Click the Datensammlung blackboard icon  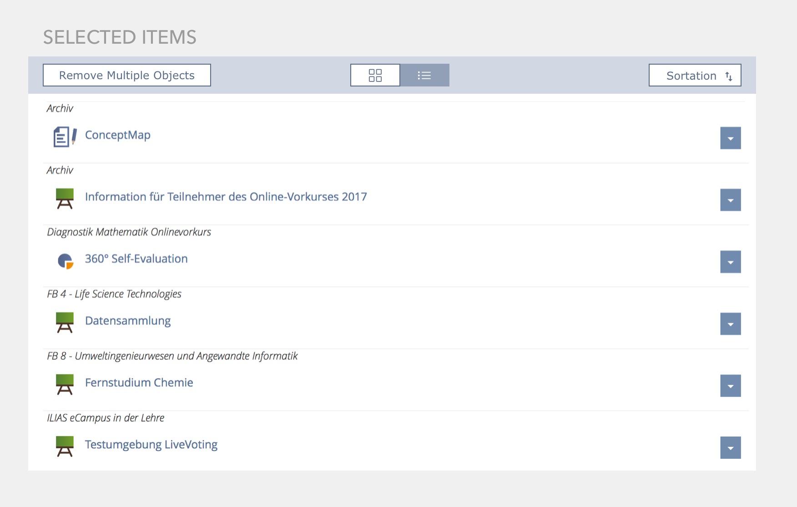[65, 322]
